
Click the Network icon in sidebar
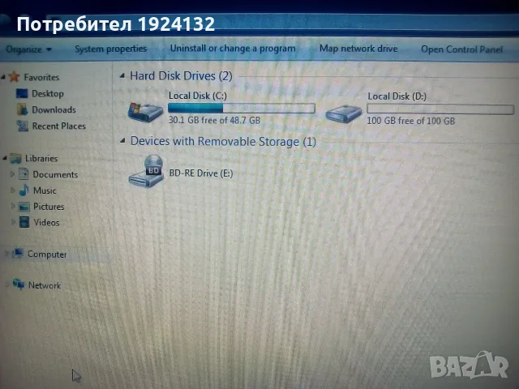19,284
